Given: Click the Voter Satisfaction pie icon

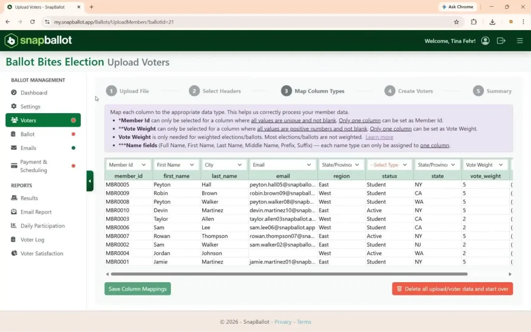Looking at the screenshot, I should [14, 253].
